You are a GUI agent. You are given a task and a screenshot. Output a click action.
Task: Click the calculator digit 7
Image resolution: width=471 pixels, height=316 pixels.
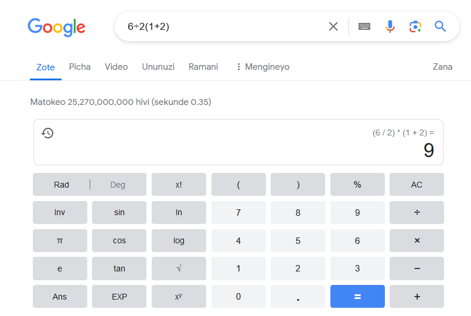[238, 213]
